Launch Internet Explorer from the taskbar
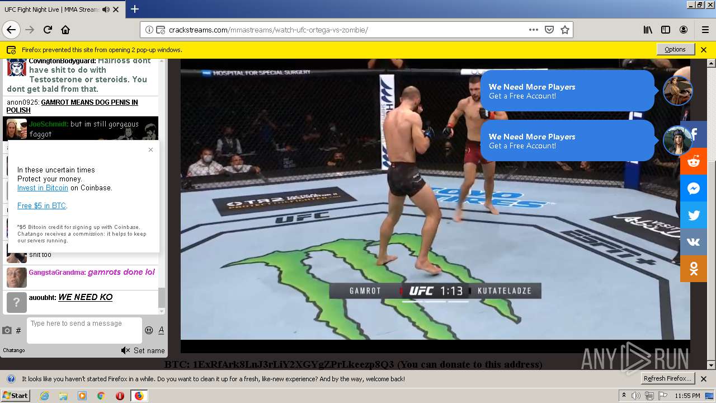Image resolution: width=716 pixels, height=403 pixels. [x=44, y=396]
